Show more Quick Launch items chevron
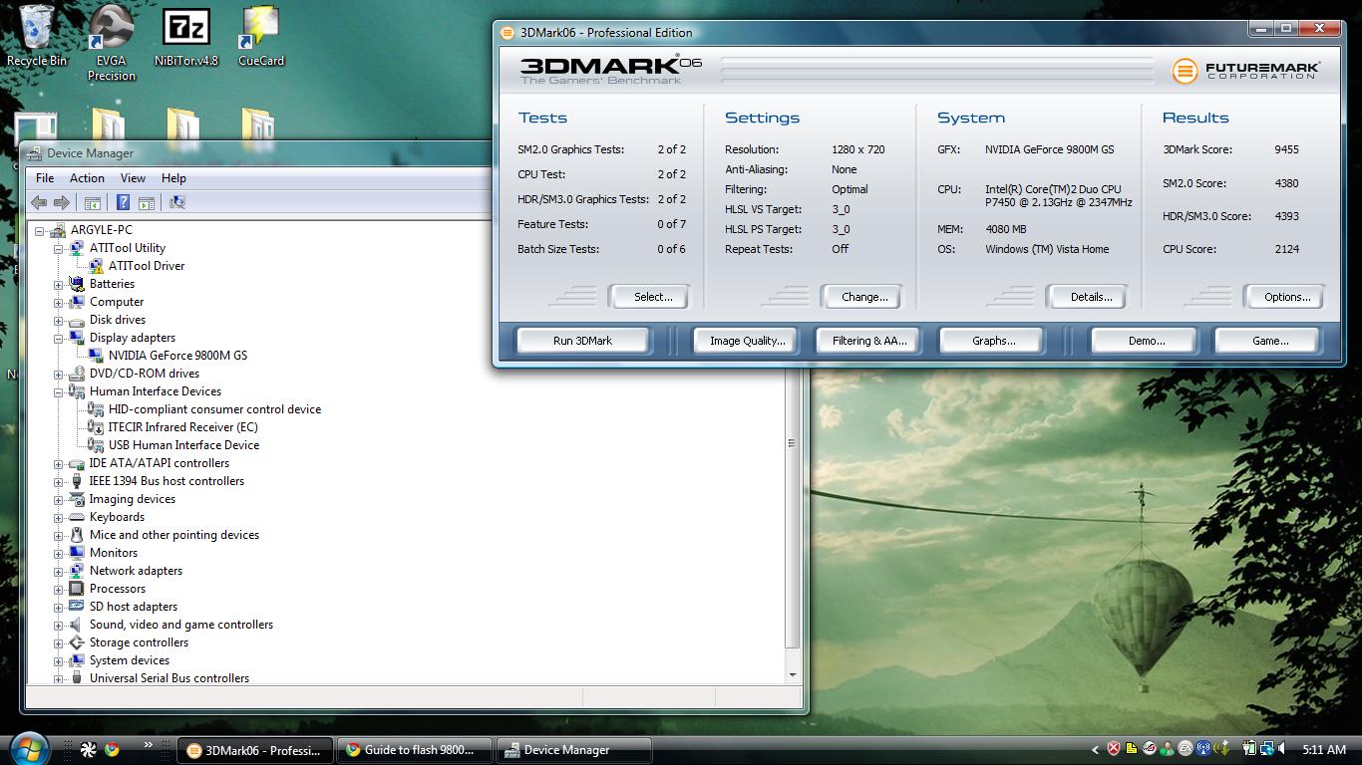This screenshot has width=1362, height=765. (x=149, y=744)
